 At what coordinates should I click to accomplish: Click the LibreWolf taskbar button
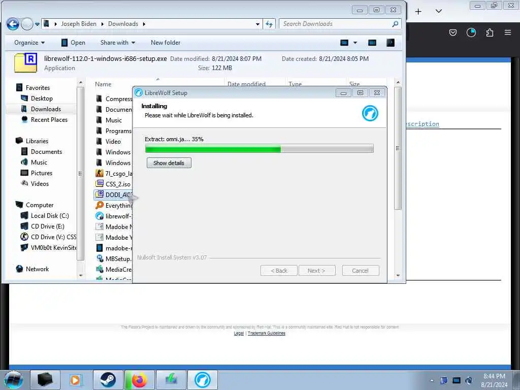(x=202, y=380)
